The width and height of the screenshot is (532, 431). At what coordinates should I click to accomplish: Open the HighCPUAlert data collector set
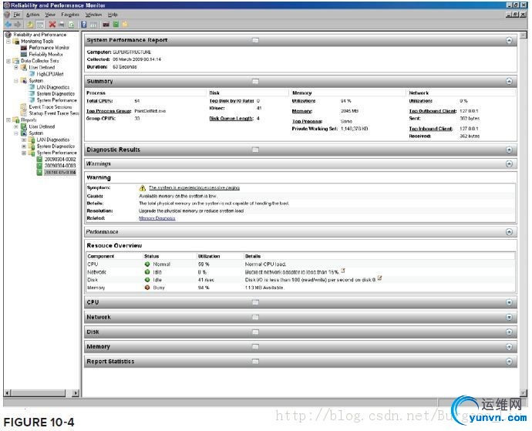click(x=50, y=74)
